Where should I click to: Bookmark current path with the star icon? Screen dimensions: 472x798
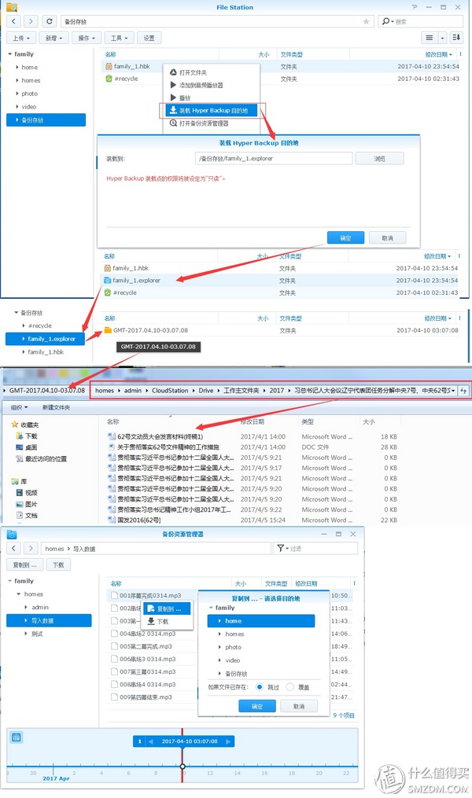366,21
